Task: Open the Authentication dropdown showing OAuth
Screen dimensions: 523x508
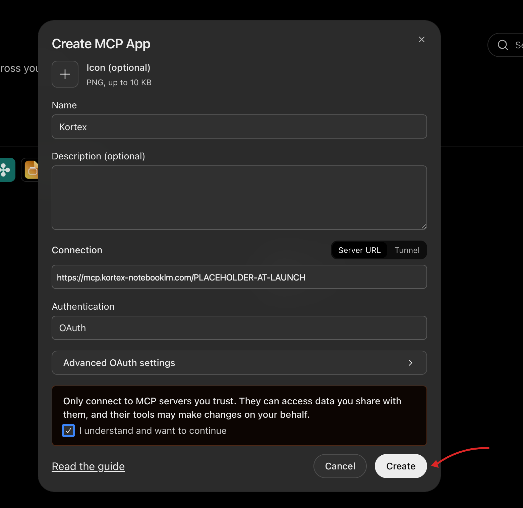Action: click(x=239, y=328)
